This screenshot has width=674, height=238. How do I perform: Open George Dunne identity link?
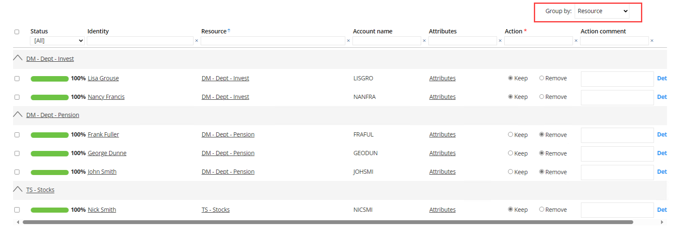pos(107,153)
